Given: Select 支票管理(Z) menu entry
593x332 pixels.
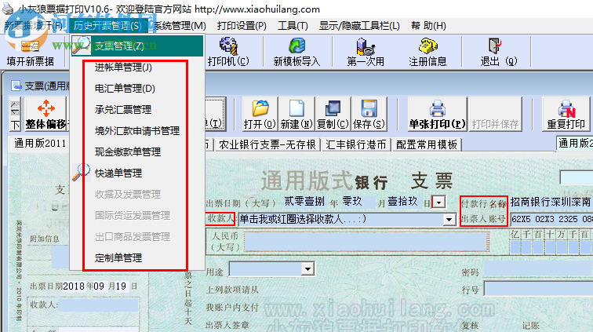Looking at the screenshot, I should click(137, 46).
